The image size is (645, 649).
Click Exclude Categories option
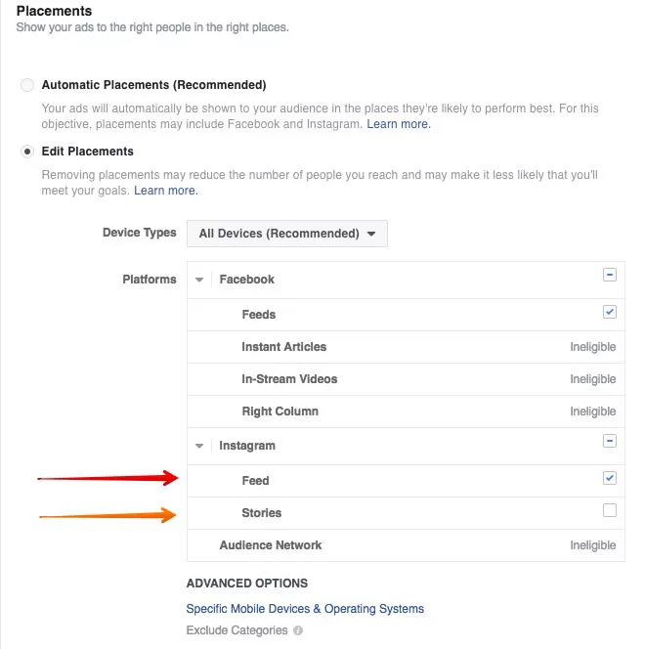click(x=236, y=630)
